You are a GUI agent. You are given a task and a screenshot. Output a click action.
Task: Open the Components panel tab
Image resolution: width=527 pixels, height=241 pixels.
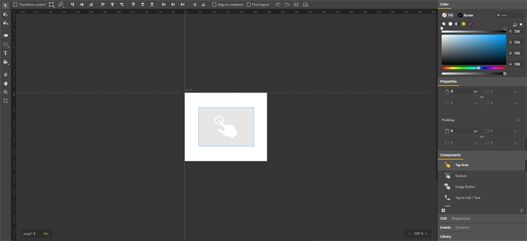(451, 155)
